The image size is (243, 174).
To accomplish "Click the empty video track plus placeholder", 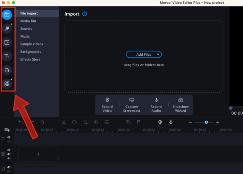I will point(39,154).
